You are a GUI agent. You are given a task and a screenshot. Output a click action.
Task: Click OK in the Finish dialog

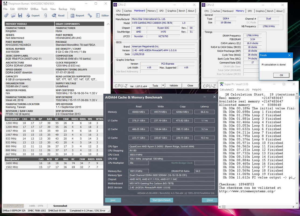pyautogui.click(x=281, y=75)
